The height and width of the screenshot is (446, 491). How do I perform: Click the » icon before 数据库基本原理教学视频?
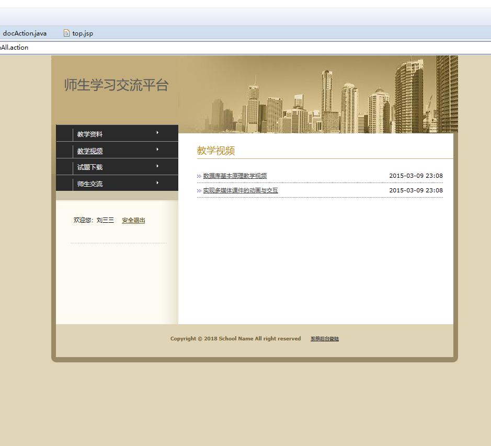pyautogui.click(x=199, y=176)
